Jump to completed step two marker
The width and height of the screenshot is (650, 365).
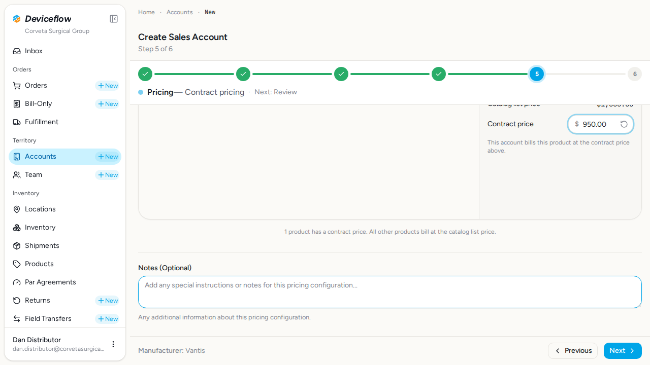tap(243, 74)
